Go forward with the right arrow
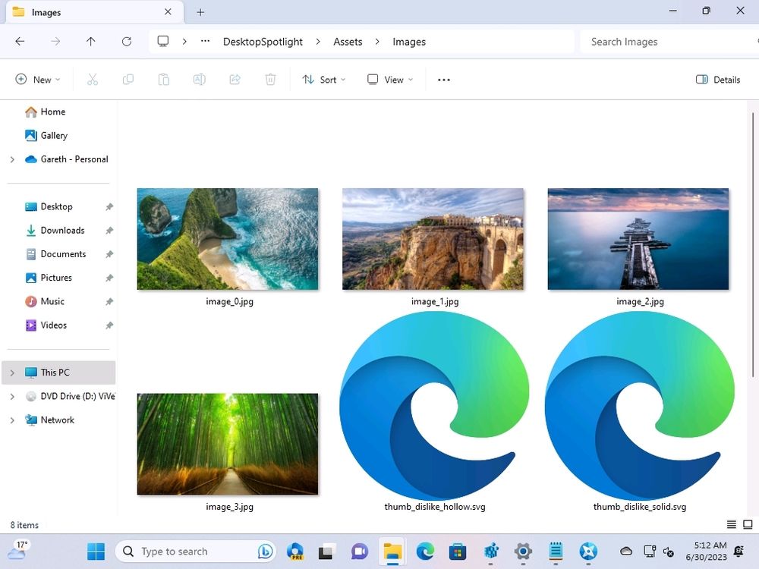 (55, 42)
